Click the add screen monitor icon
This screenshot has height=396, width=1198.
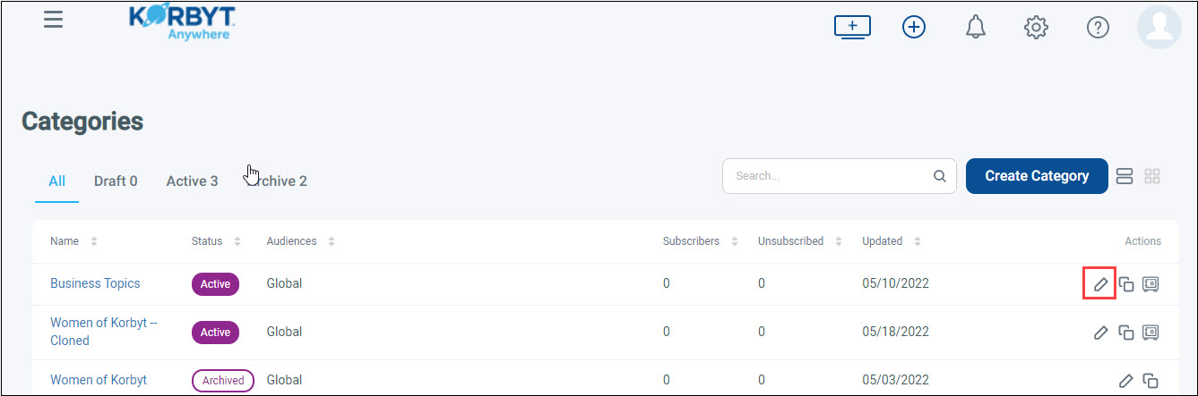tap(852, 27)
